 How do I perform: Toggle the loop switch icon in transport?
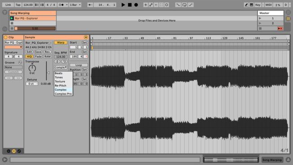tap(184, 5)
